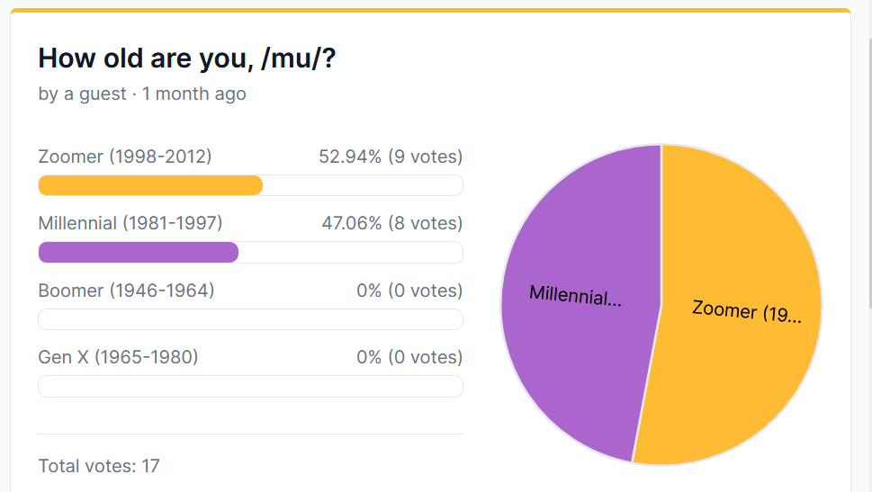This screenshot has width=872, height=492.
Task: Click the purple Millennial progress bar
Action: [139, 253]
